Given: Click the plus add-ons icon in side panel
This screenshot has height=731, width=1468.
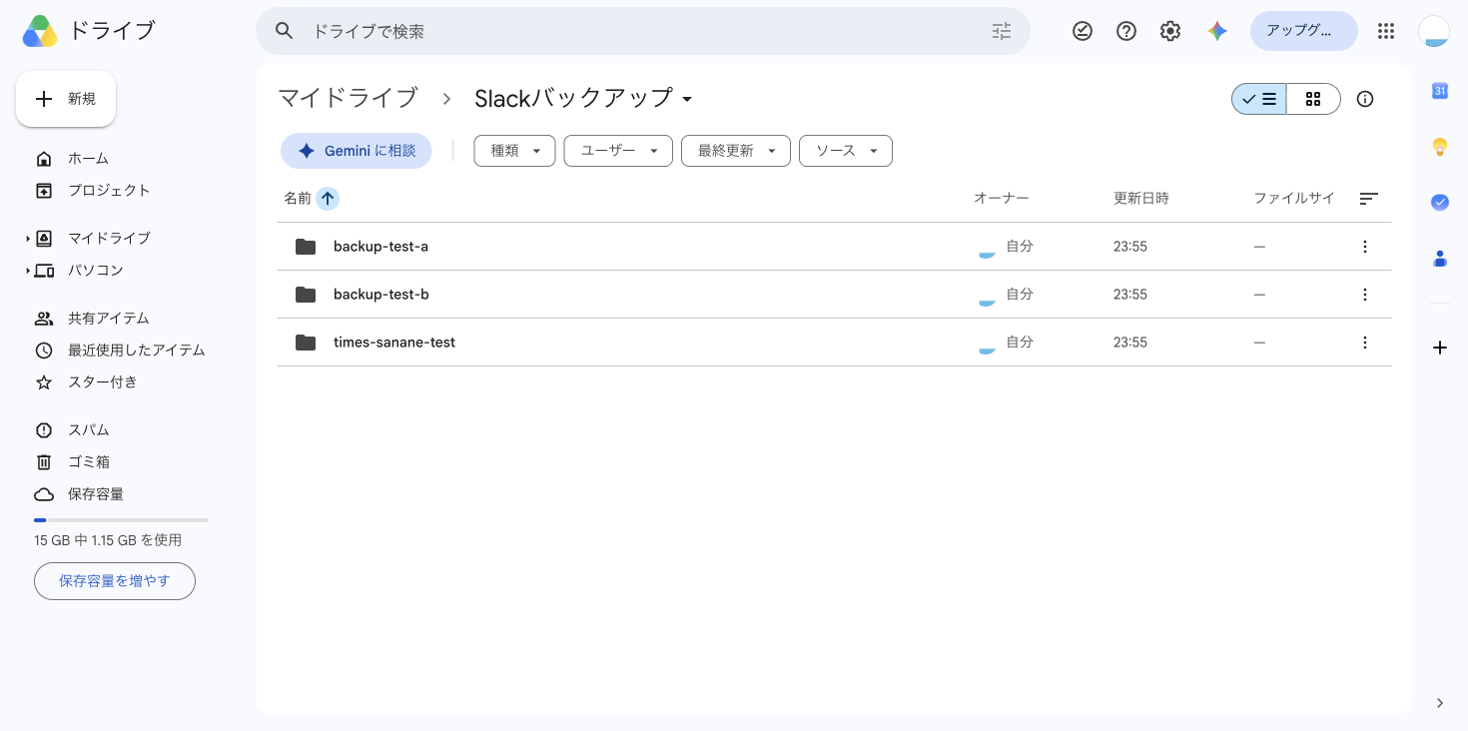Looking at the screenshot, I should [1440, 348].
